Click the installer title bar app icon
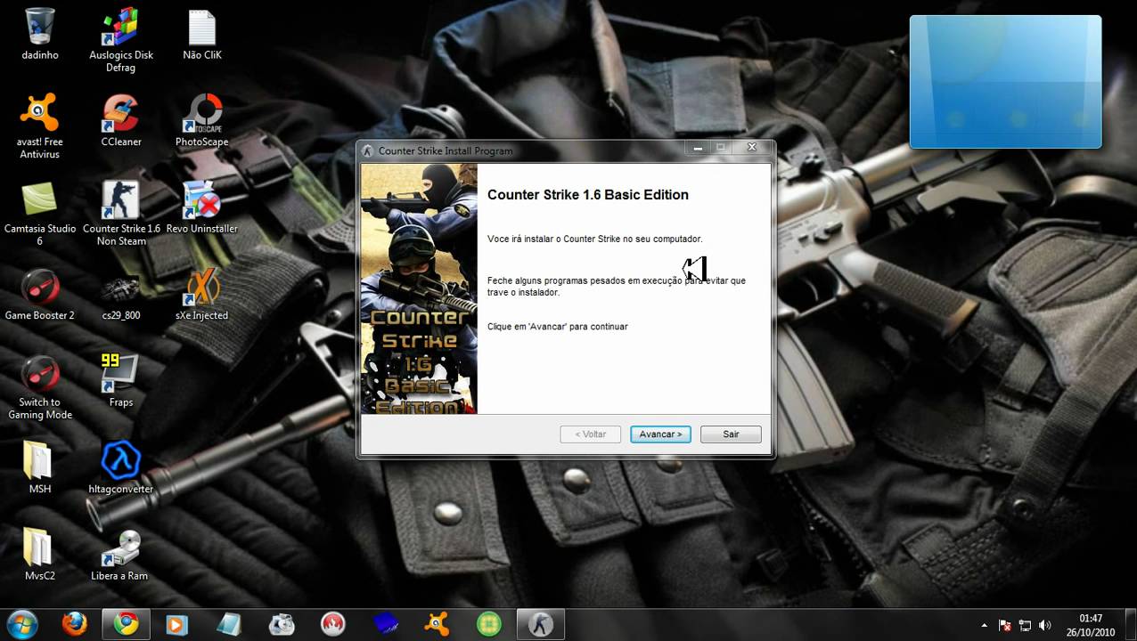 click(x=368, y=150)
